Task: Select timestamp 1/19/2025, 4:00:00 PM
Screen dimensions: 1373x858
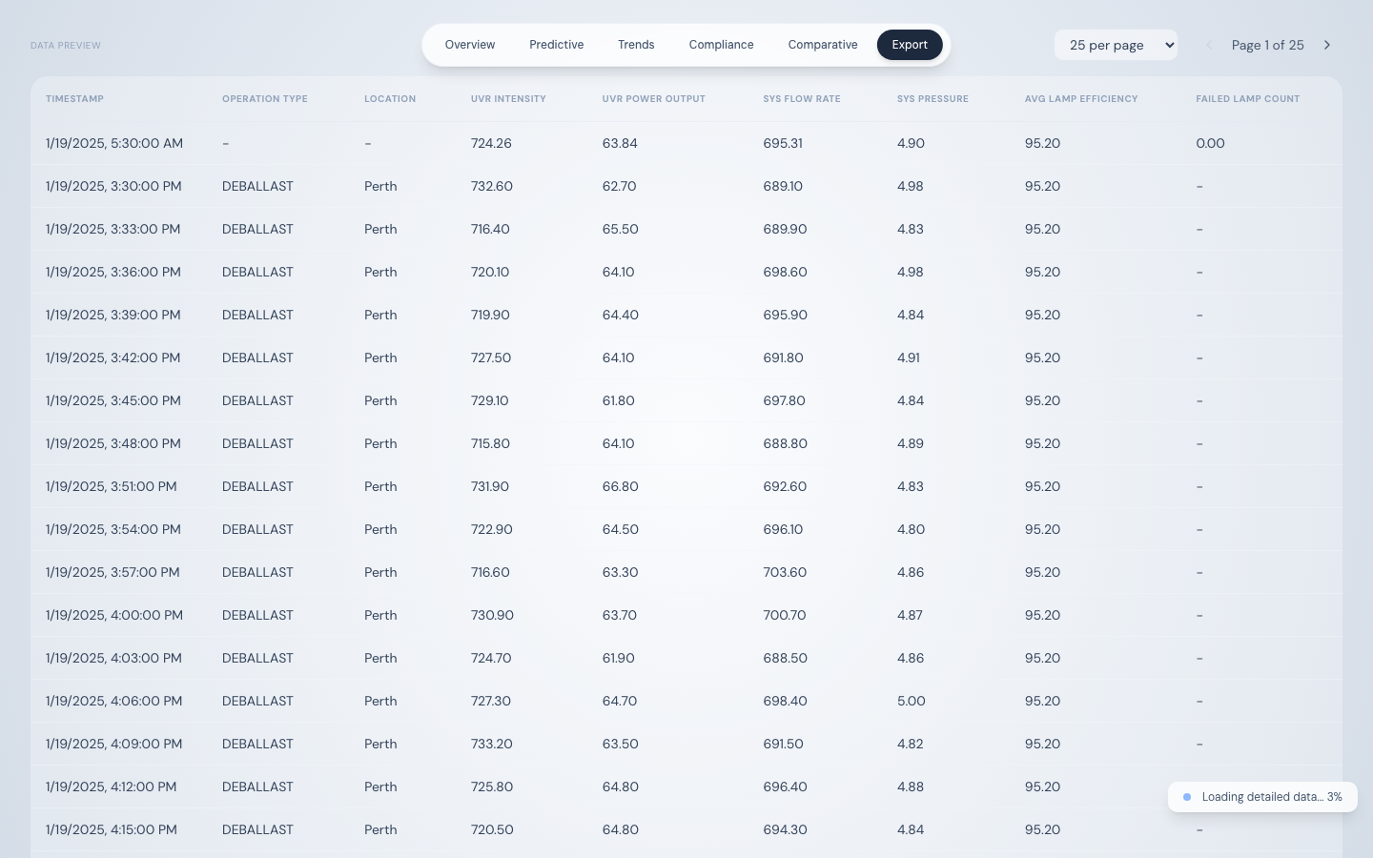Action: click(x=114, y=615)
